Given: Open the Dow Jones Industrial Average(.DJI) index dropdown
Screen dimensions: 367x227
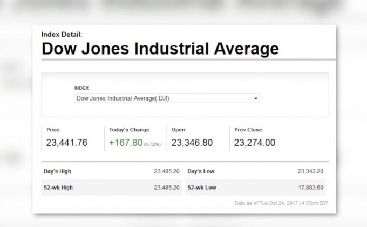Looking at the screenshot, I should click(x=166, y=98).
